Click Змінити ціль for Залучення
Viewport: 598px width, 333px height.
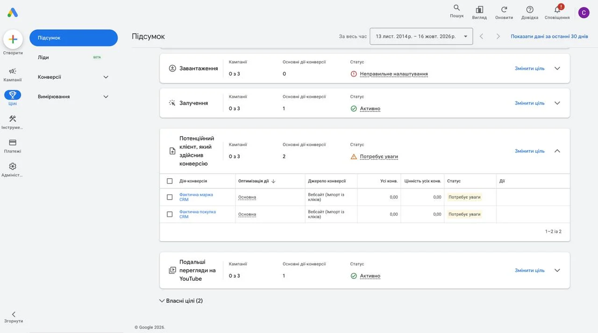coord(530,103)
